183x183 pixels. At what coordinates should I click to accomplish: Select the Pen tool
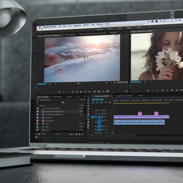[x=88, y=122]
